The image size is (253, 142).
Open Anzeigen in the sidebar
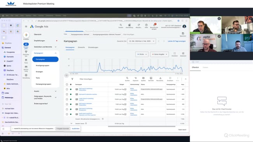pos(39,71)
